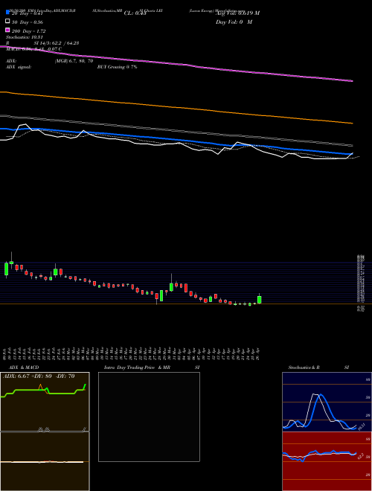Select the '50 Day = 0.56' label

tap(28, 22)
